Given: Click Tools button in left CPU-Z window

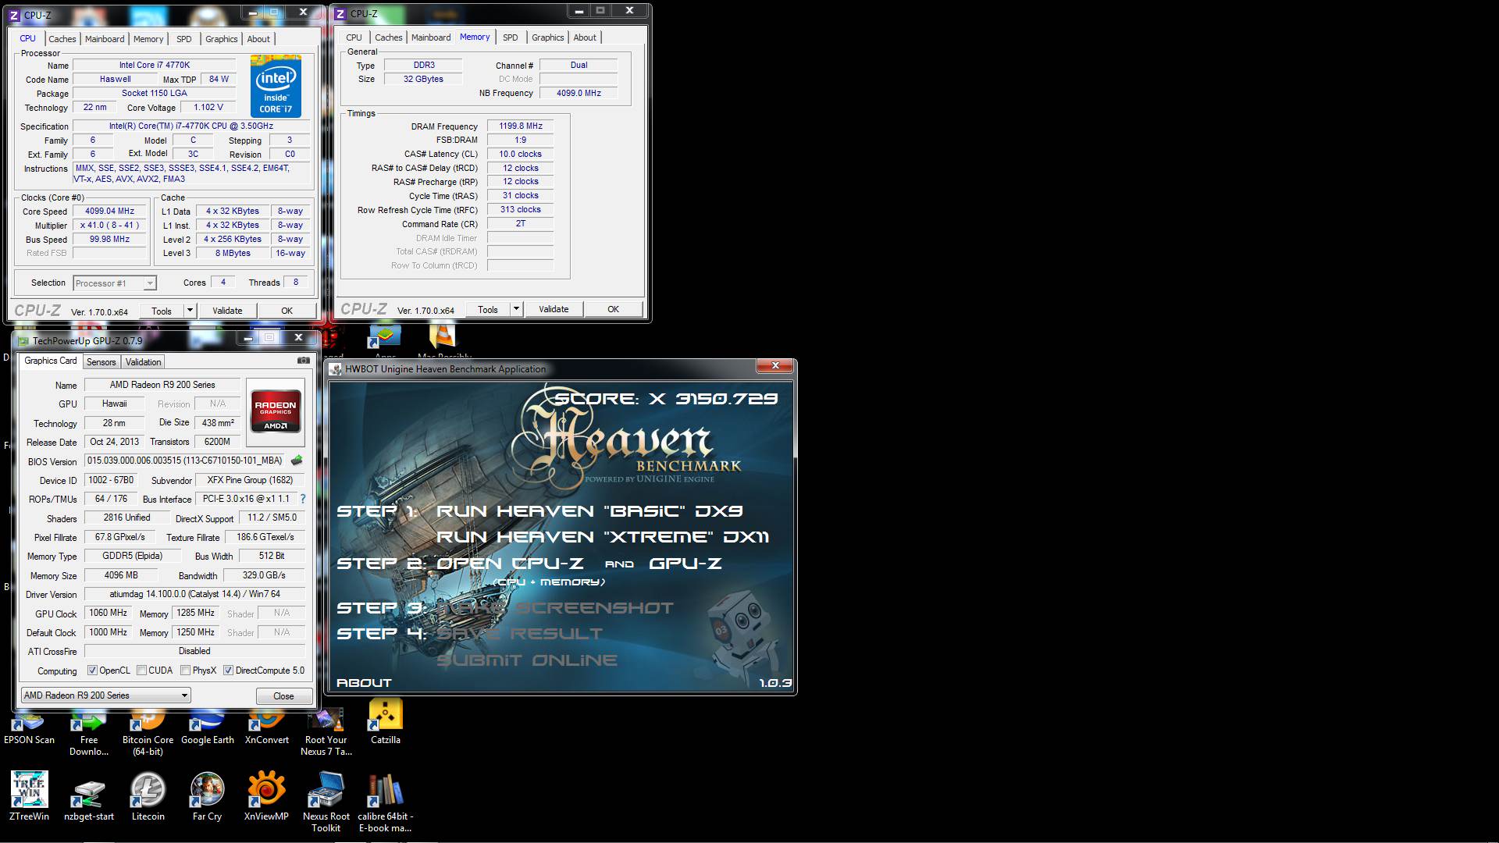Looking at the screenshot, I should (x=162, y=311).
